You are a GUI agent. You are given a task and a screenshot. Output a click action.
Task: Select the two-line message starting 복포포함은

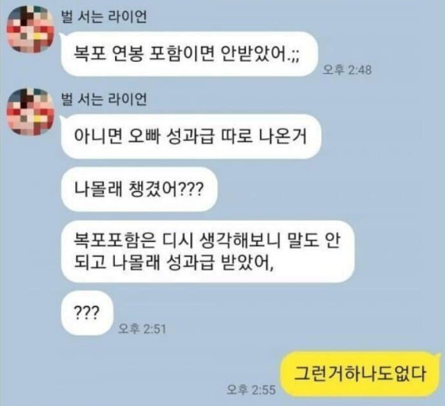[208, 251]
